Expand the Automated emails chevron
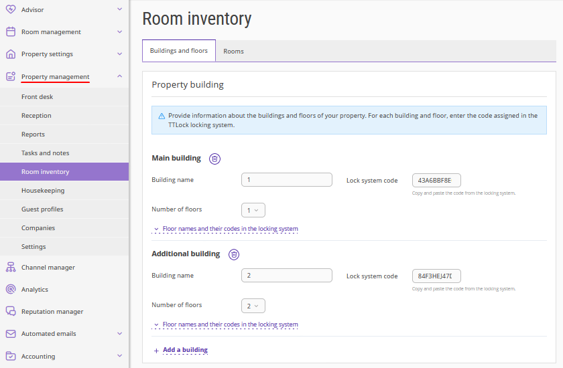 (120, 334)
